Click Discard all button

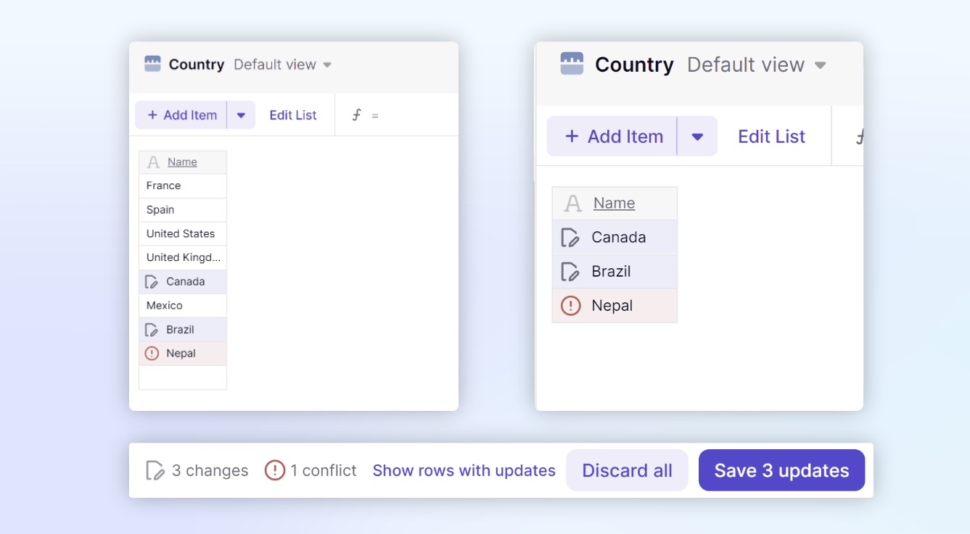627,470
